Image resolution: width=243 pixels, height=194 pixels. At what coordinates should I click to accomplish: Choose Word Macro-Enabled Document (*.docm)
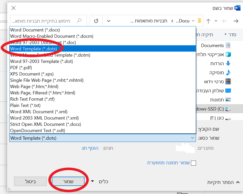pyautogui.click(x=103, y=36)
